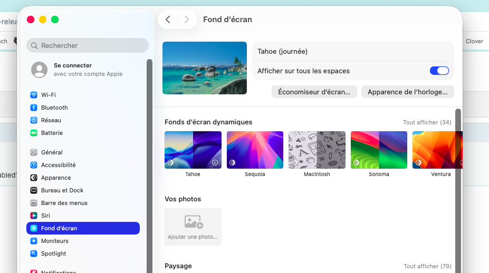This screenshot has width=489, height=273.
Task: Click the Wi-Fi icon in sidebar
Action: 34,95
